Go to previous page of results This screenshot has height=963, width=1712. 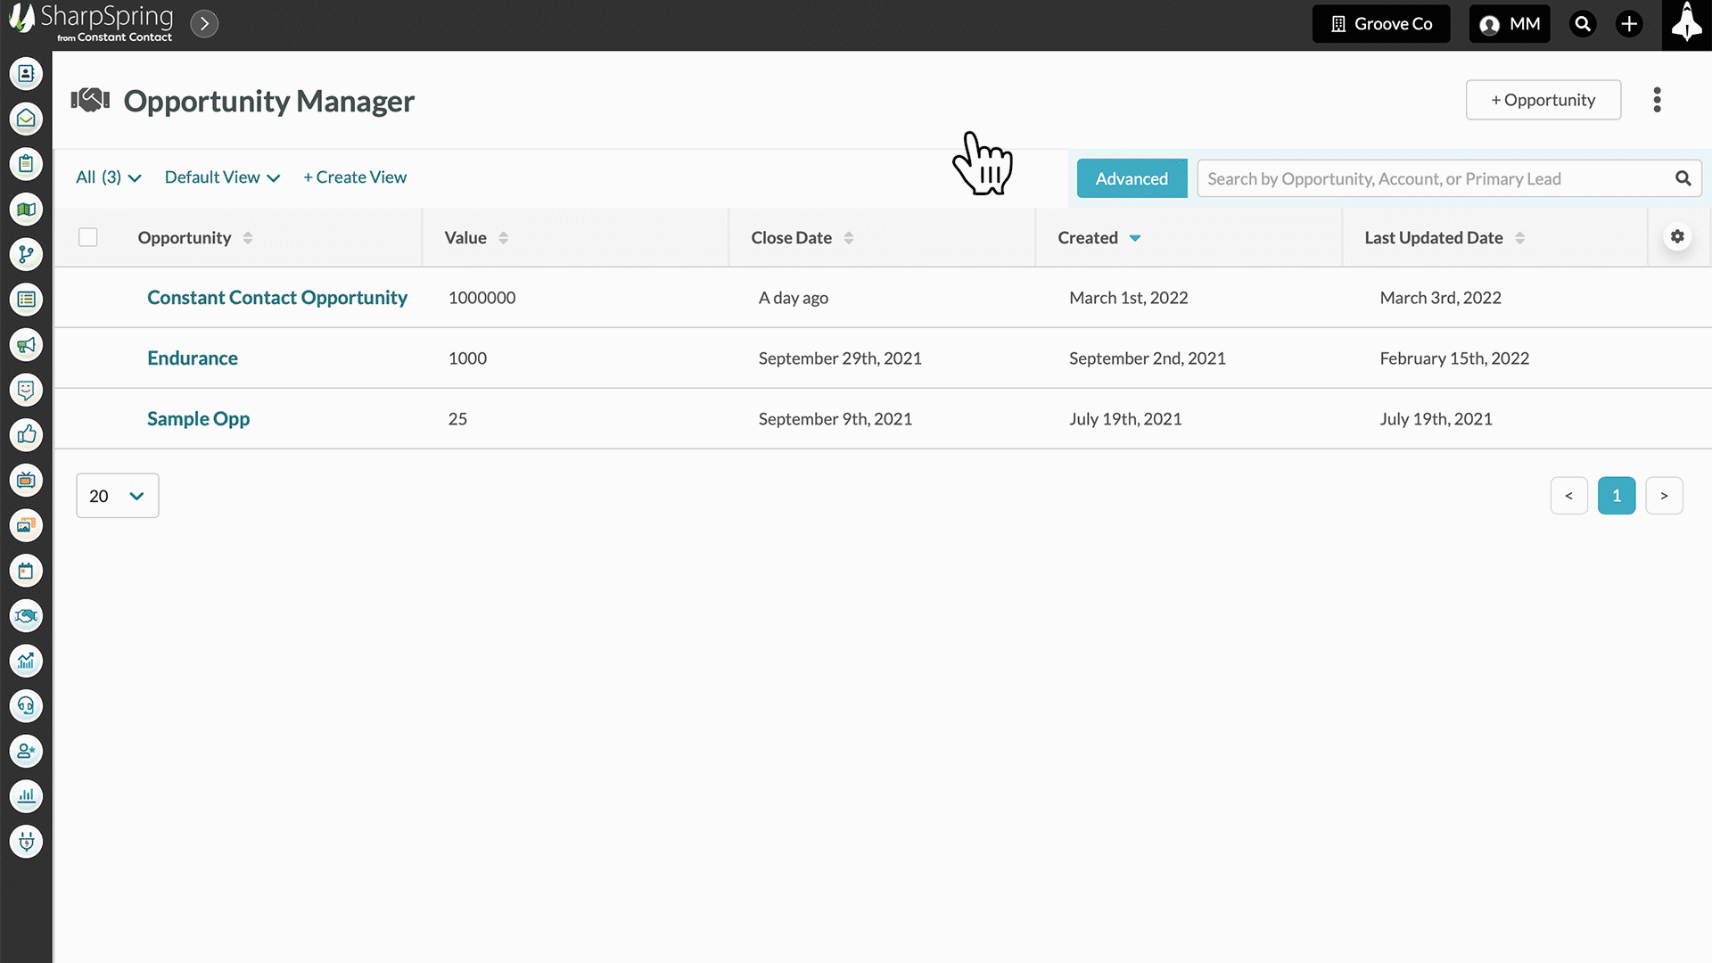pos(1568,496)
